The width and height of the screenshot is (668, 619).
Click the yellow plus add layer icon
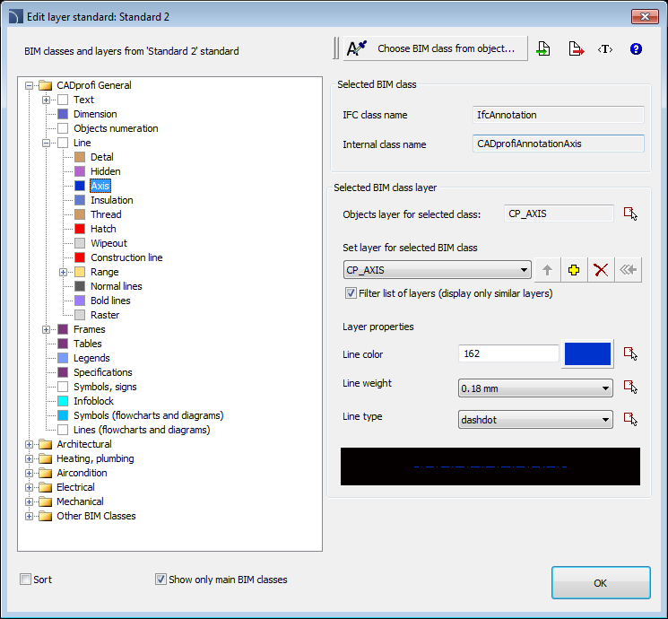(574, 270)
